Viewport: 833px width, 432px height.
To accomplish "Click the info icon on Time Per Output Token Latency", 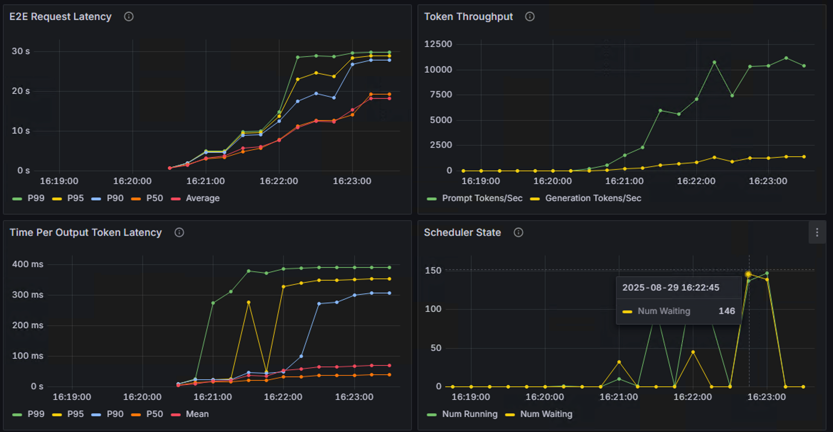I will click(179, 232).
